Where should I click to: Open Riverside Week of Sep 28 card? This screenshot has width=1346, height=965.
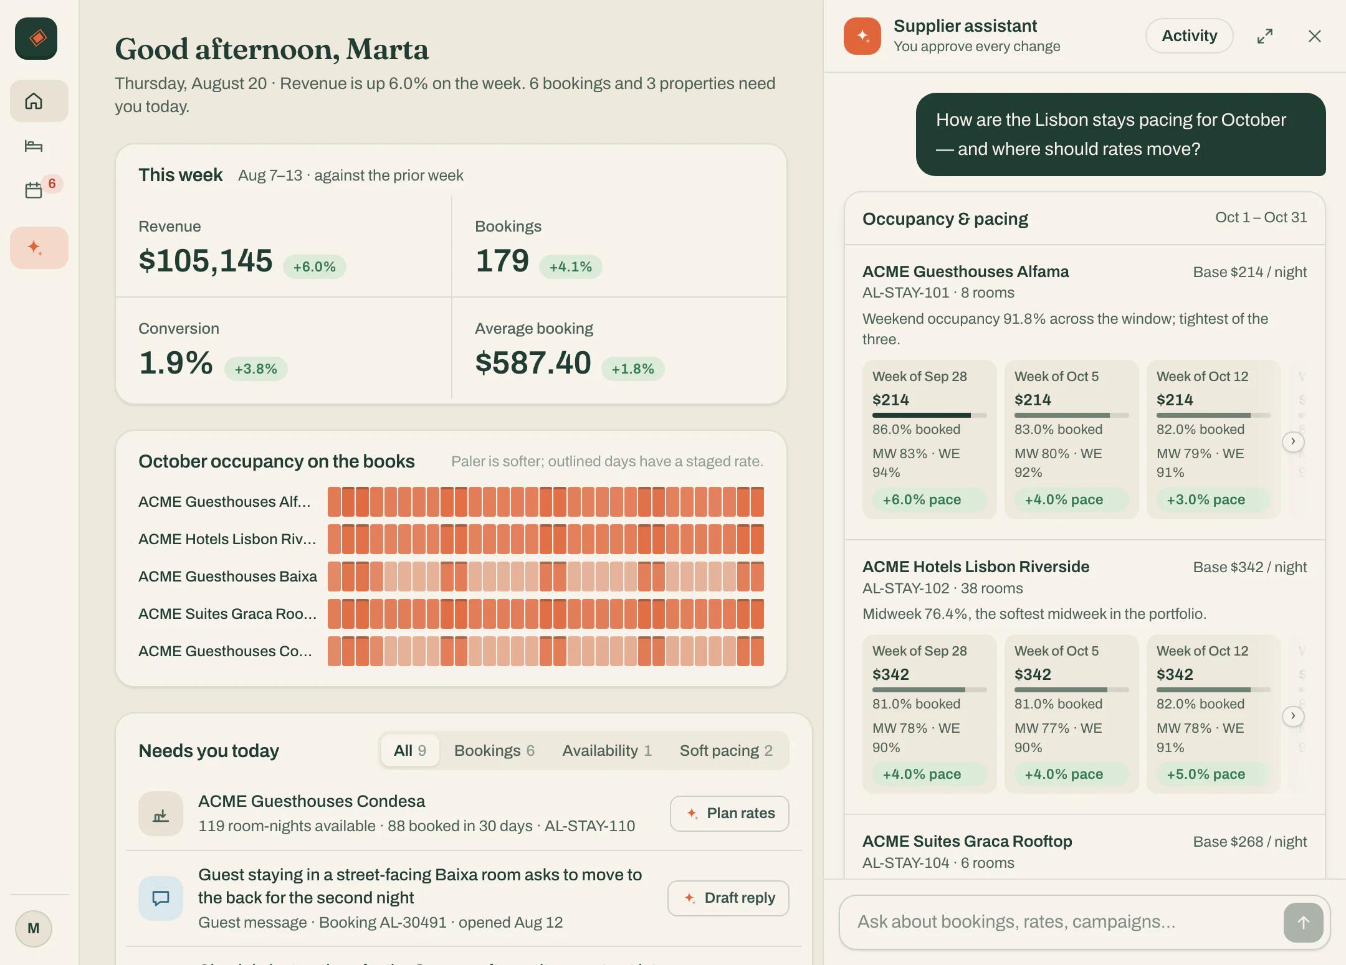click(x=929, y=713)
